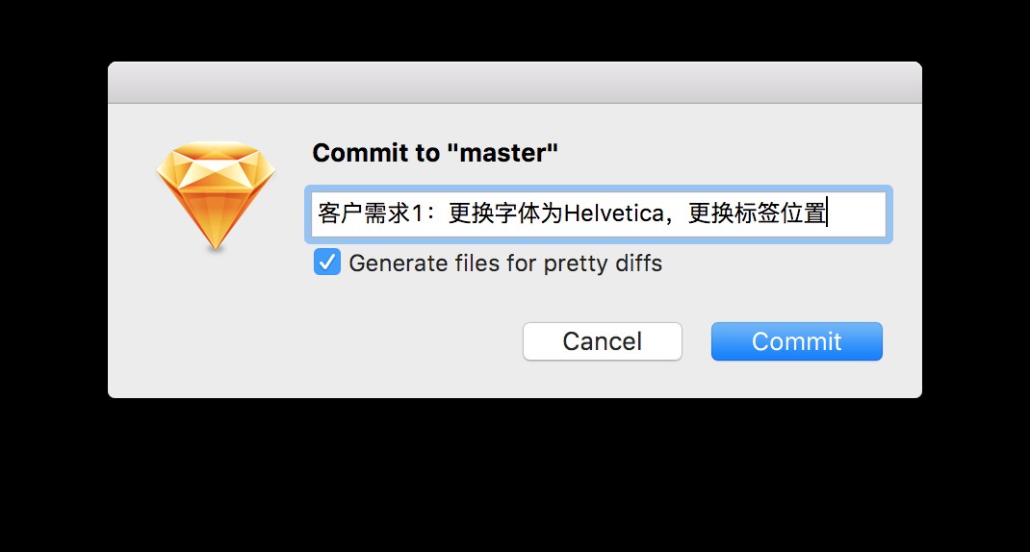The height and width of the screenshot is (552, 1030).
Task: Uncheck the Generate files checkbox box
Action: click(x=327, y=262)
